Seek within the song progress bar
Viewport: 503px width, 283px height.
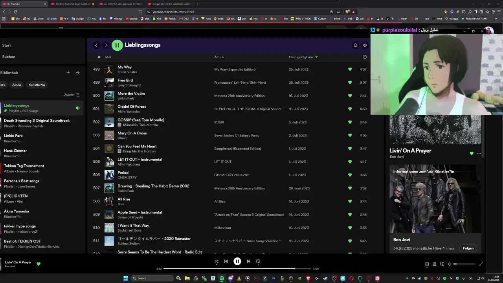tap(237, 269)
